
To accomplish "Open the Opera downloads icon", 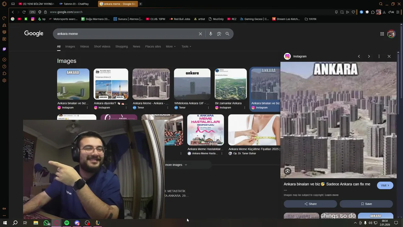I will coord(384,12).
